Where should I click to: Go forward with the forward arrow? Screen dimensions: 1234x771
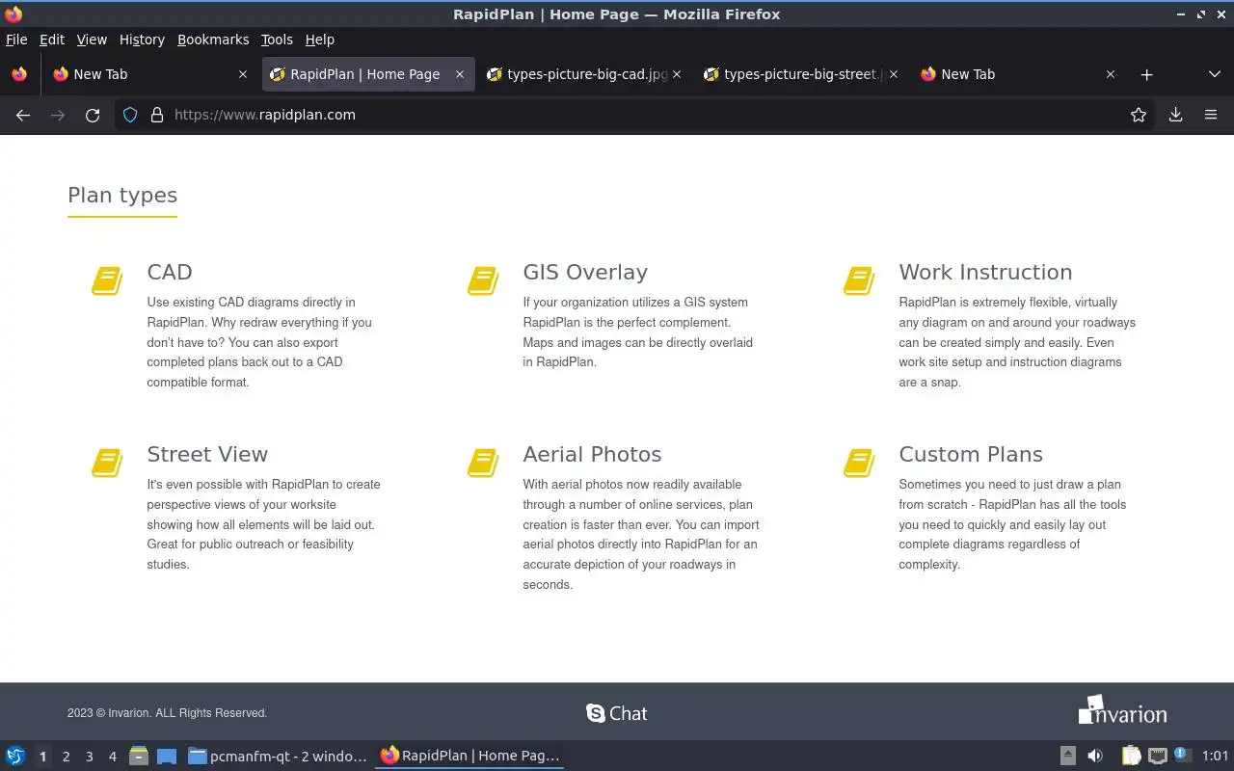coord(58,115)
